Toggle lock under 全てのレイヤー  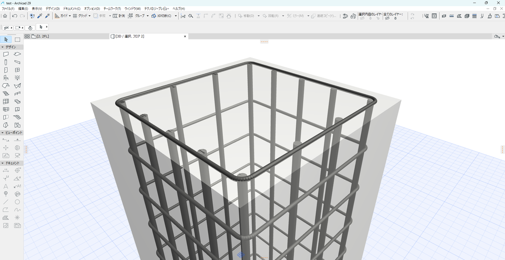[395, 18]
